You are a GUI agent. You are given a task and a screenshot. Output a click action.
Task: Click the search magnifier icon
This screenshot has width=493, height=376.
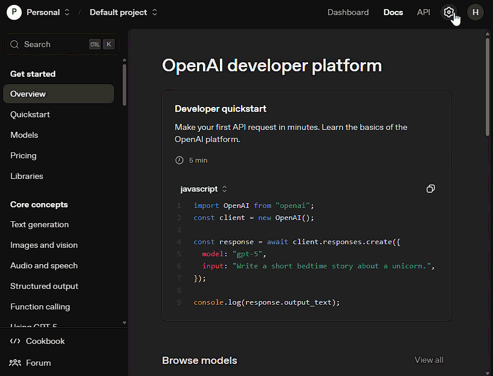coord(14,44)
